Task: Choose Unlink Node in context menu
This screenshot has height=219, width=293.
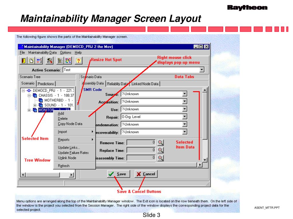Action: pos(75,158)
